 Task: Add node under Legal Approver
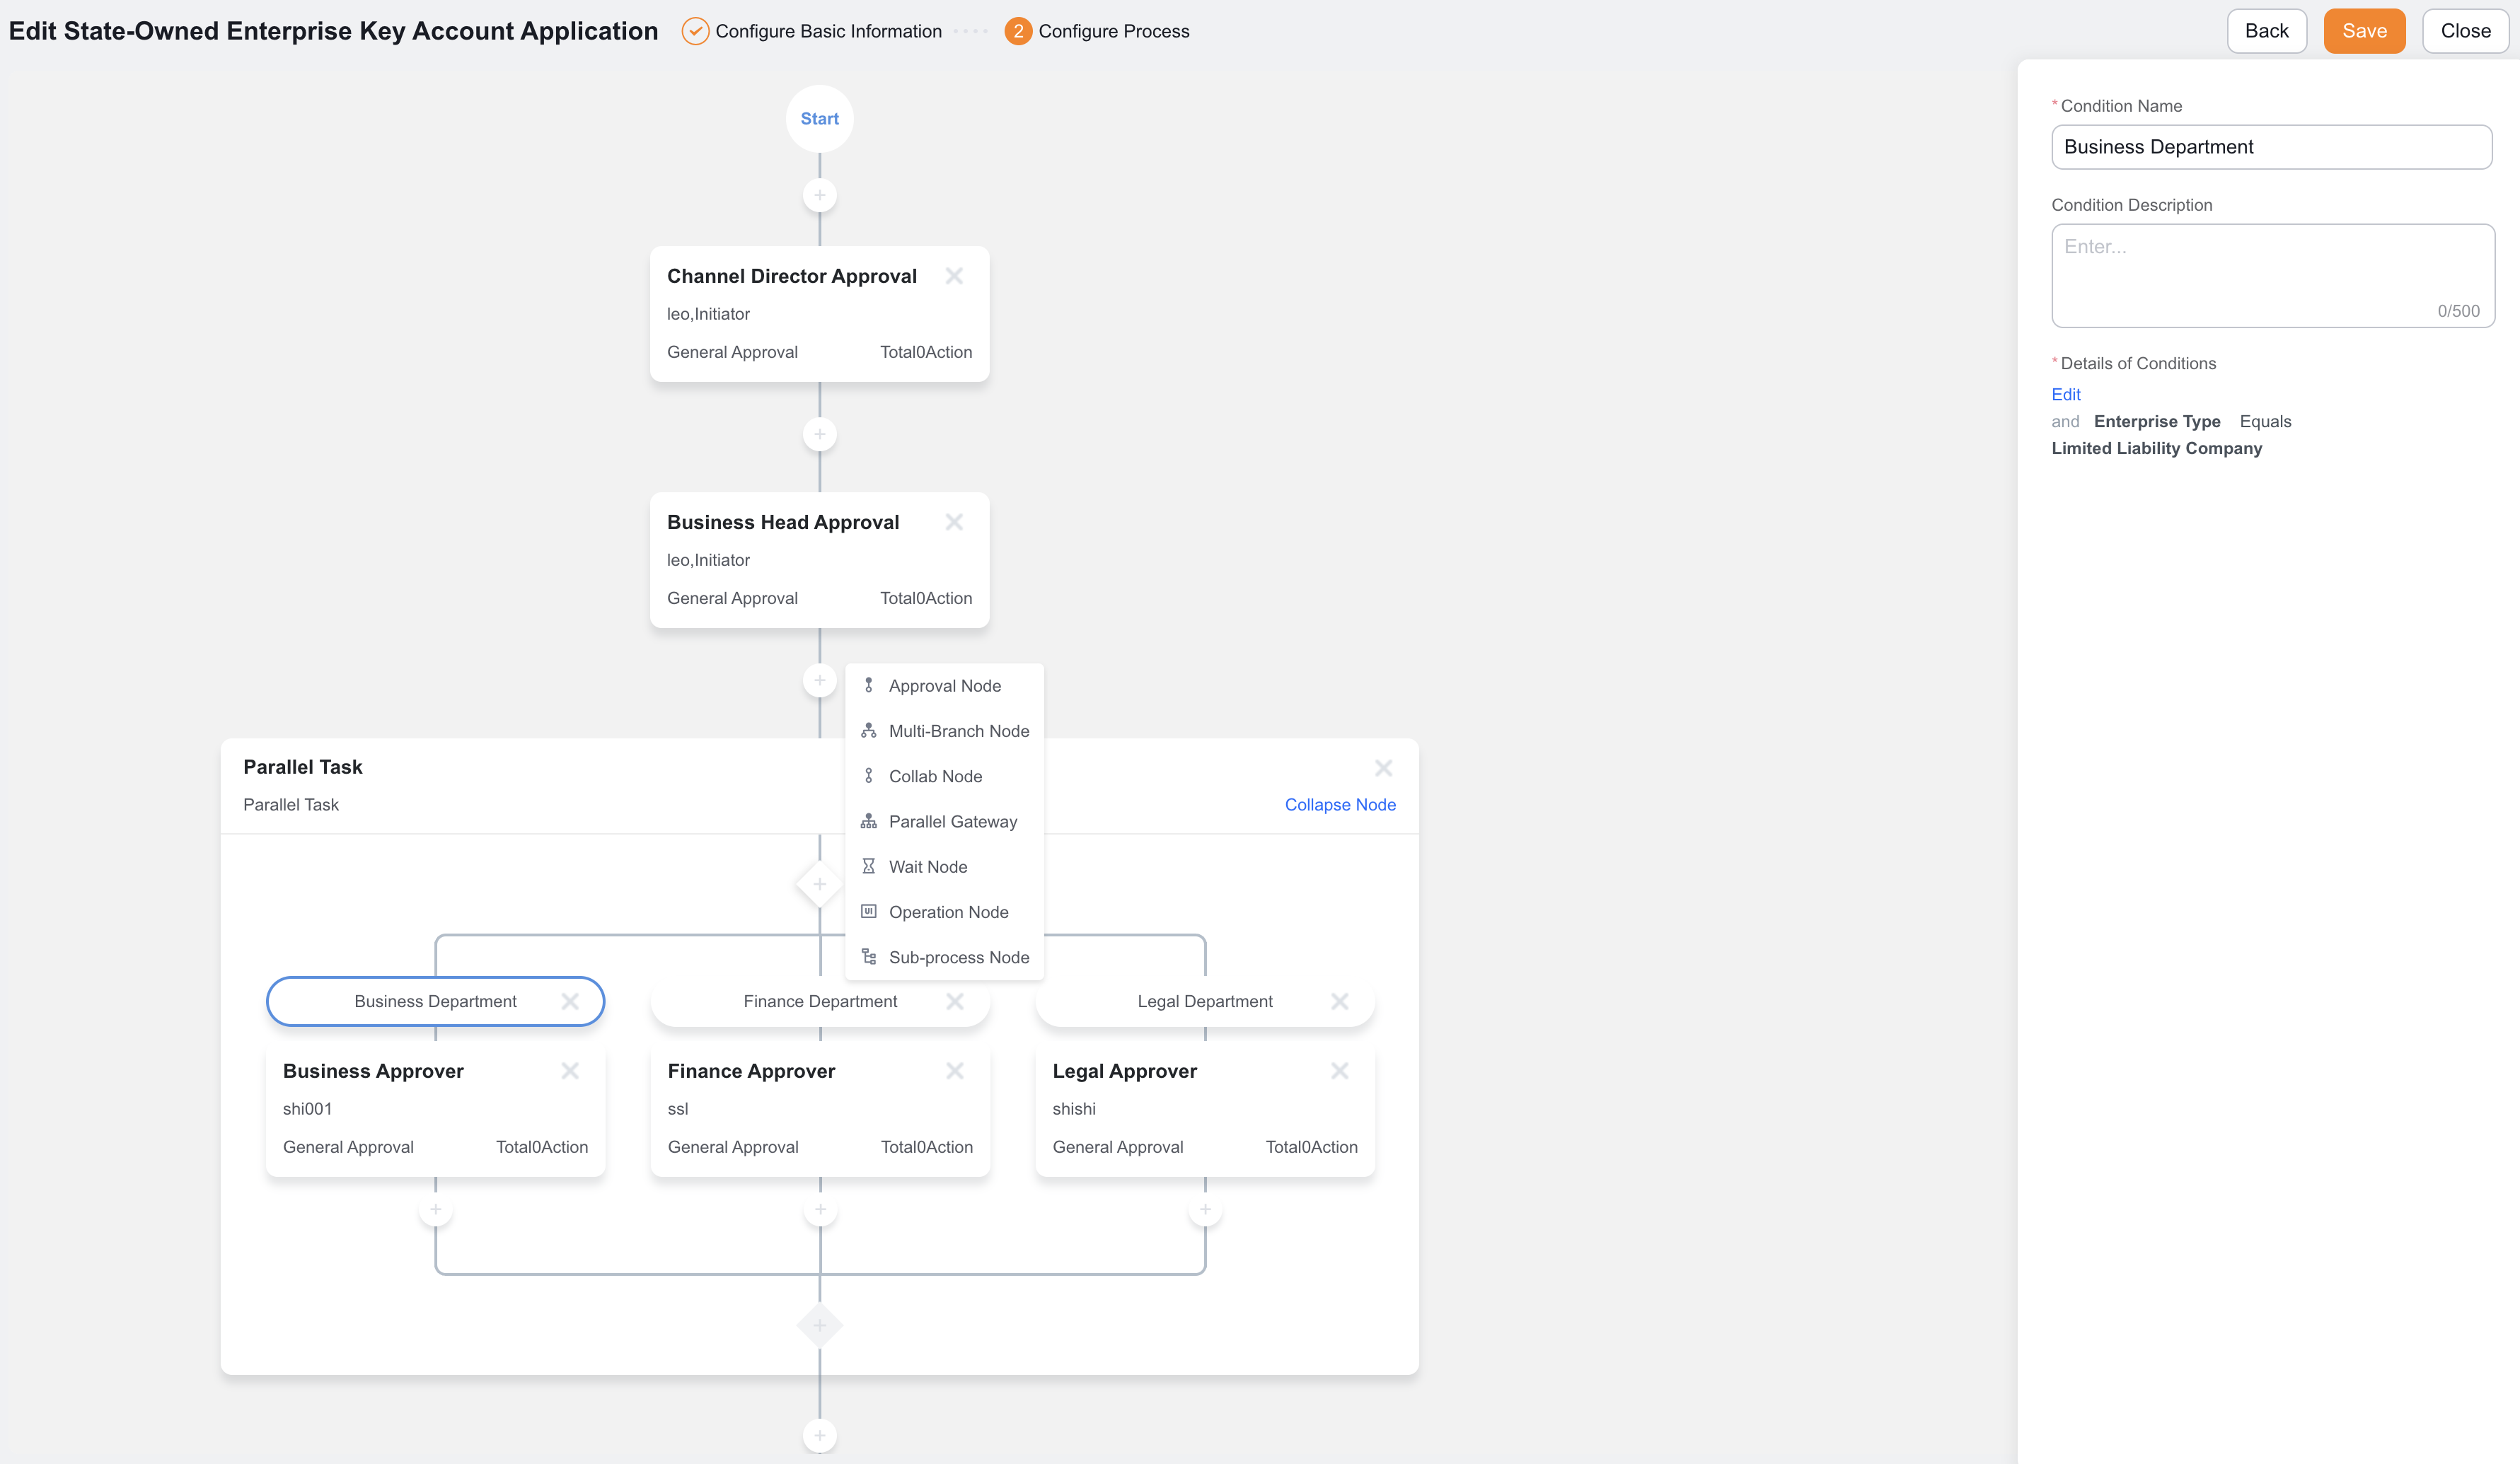pos(1205,1210)
